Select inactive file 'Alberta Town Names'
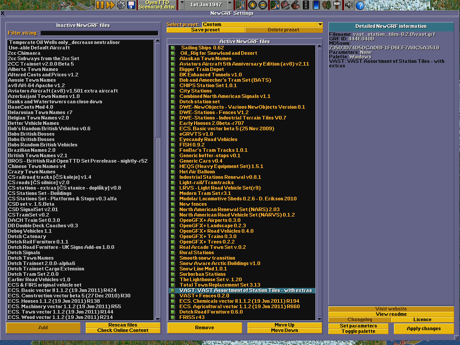The image size is (460, 345). [80, 69]
